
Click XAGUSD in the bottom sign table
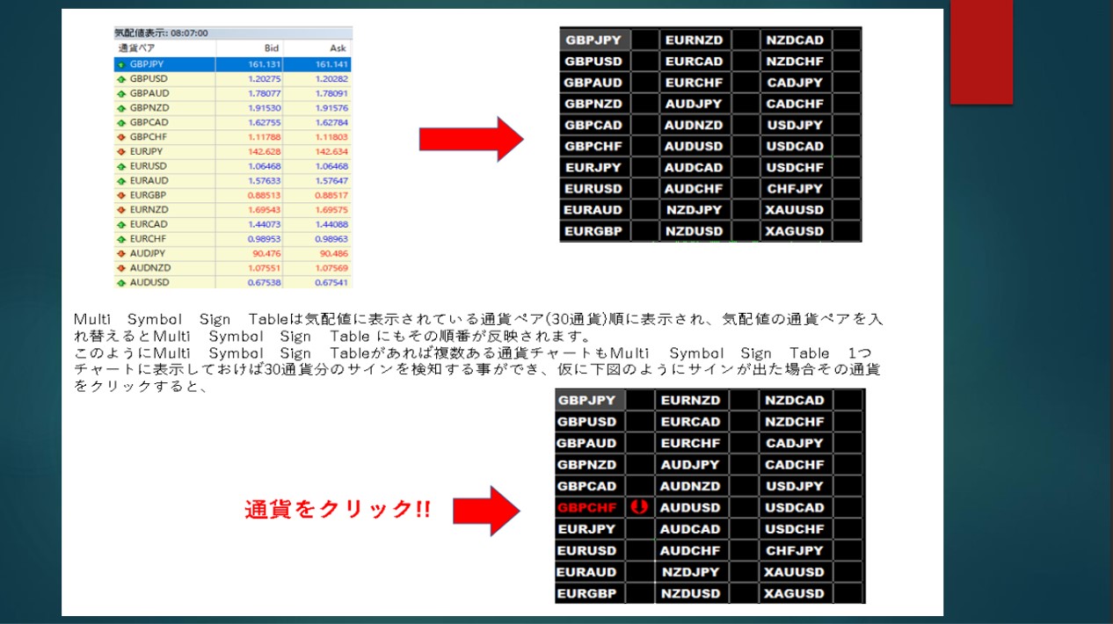[795, 593]
